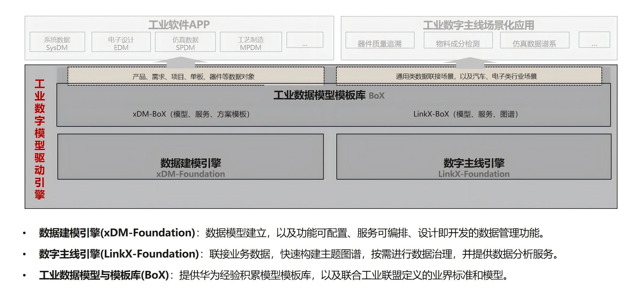The height and width of the screenshot is (291, 639).
Task: Open the SPDM 仿真数据 module
Action: [186, 42]
